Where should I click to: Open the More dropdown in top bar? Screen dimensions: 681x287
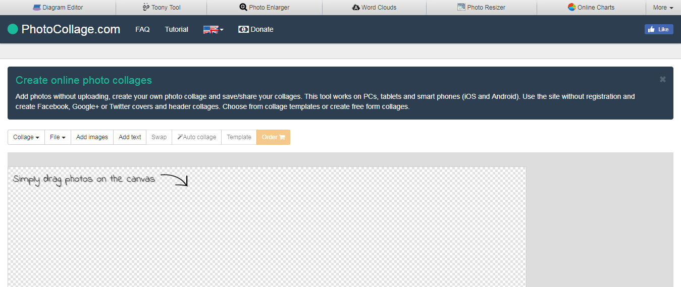(x=663, y=8)
